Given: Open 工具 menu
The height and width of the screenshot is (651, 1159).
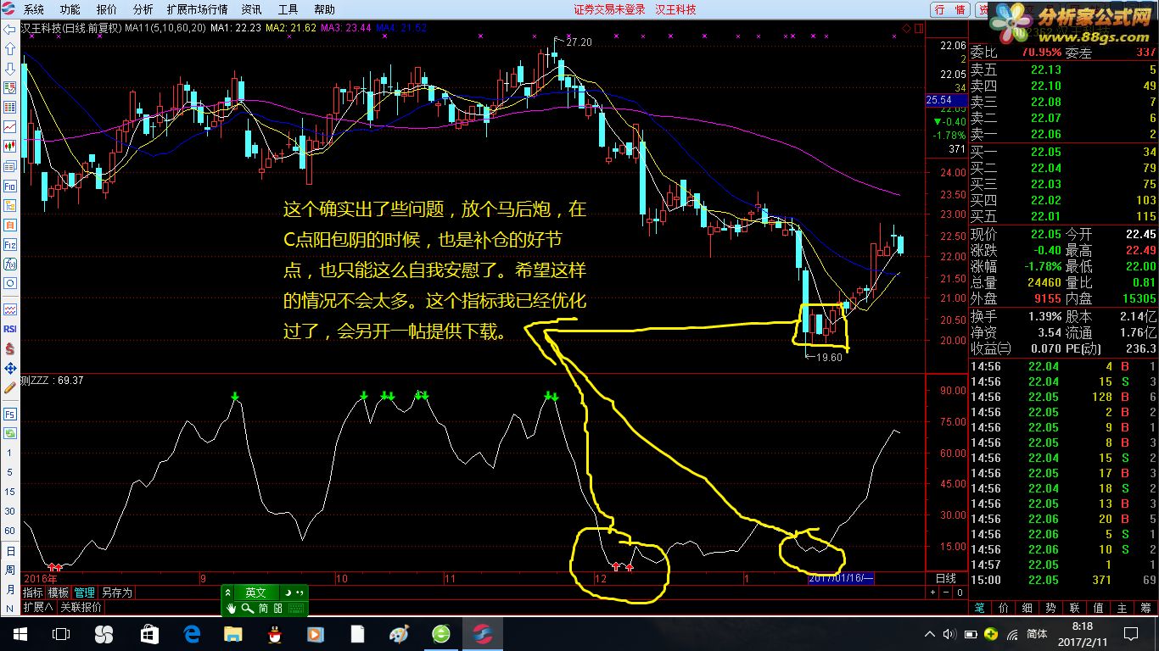Looking at the screenshot, I should tap(288, 9).
